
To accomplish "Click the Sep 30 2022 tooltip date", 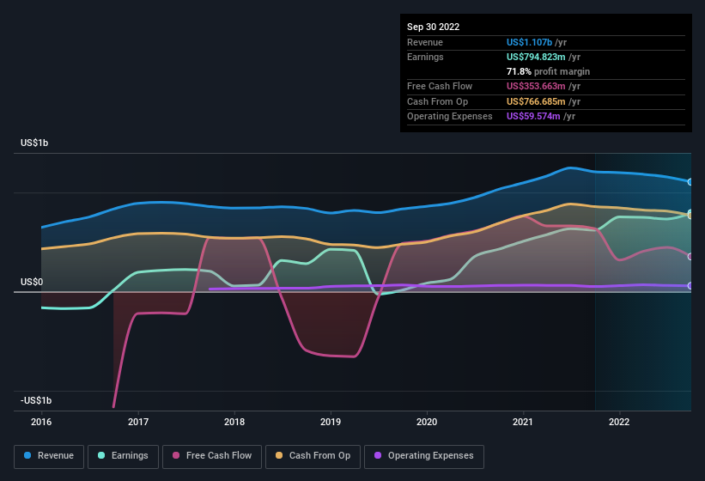I will (433, 27).
